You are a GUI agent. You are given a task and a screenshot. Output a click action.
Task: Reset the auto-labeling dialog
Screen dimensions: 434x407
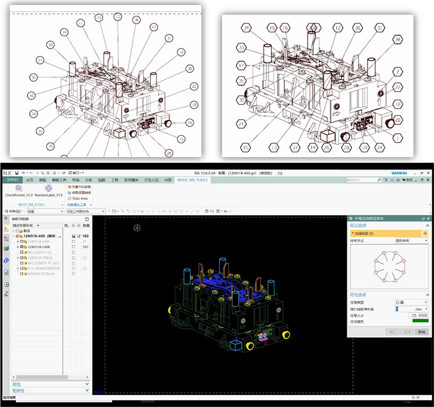point(423,218)
